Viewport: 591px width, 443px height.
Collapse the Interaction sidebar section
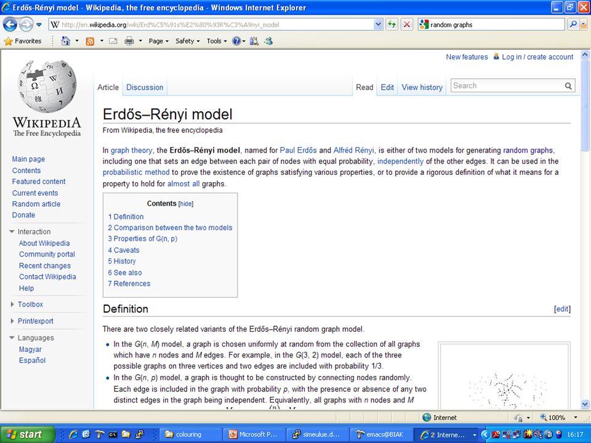[12, 231]
